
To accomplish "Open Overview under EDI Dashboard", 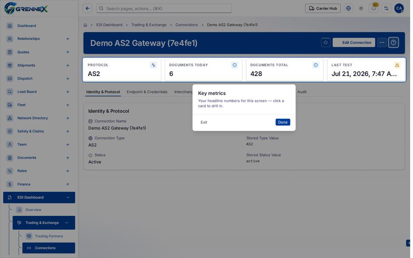I will pos(33,210).
